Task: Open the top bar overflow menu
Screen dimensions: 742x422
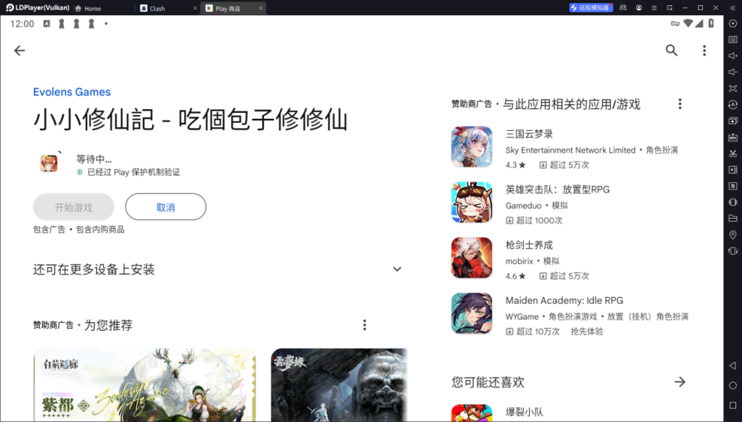Action: [x=704, y=51]
